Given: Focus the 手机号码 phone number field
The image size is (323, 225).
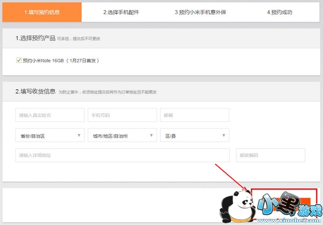Looking at the screenshot, I should pos(122,115).
